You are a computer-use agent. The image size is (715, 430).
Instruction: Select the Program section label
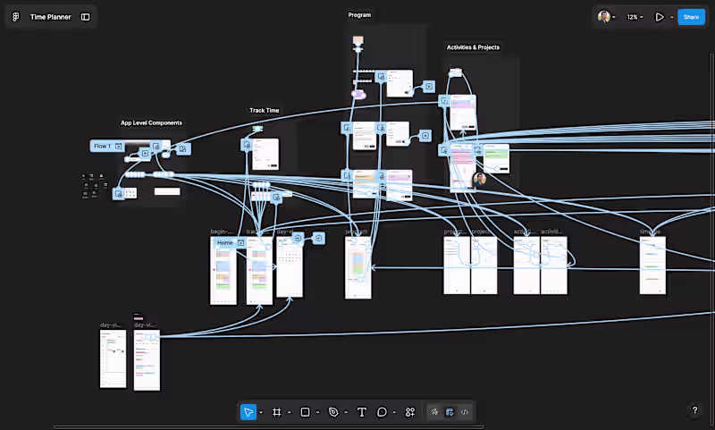pos(359,15)
